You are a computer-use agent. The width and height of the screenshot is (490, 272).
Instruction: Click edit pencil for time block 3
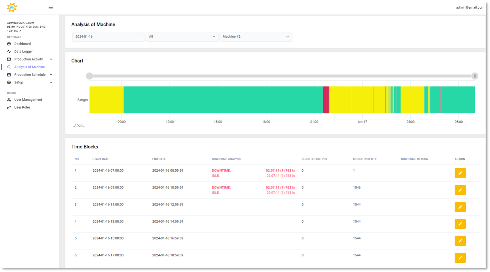point(460,207)
